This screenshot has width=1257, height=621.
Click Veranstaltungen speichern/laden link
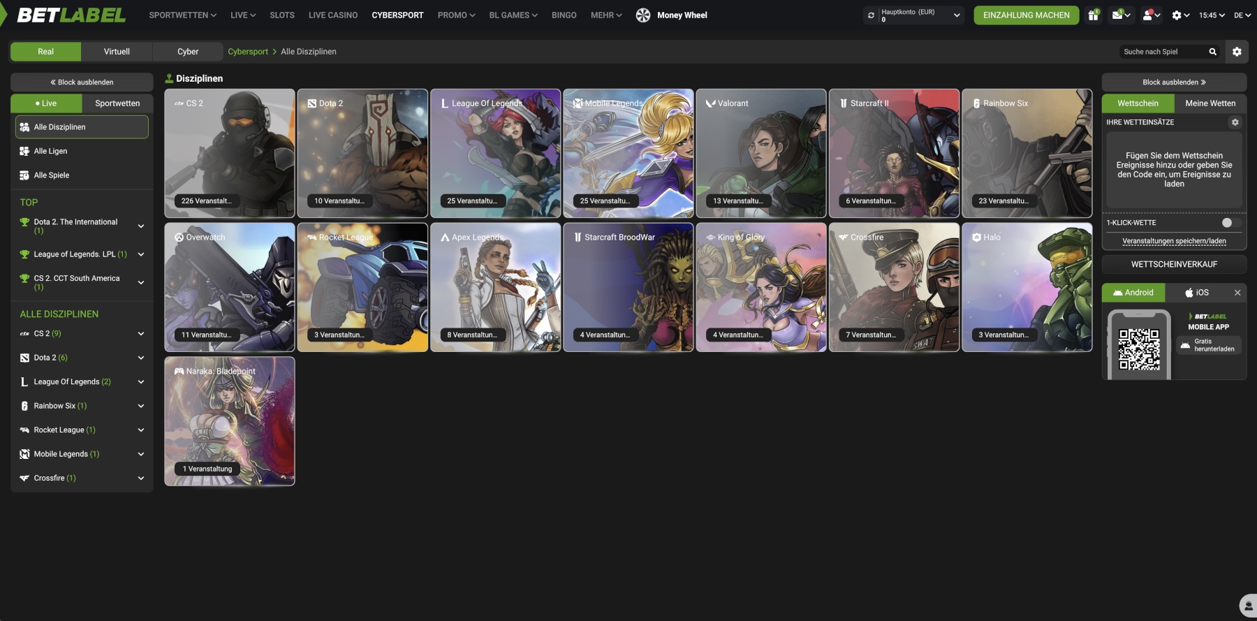pos(1174,241)
